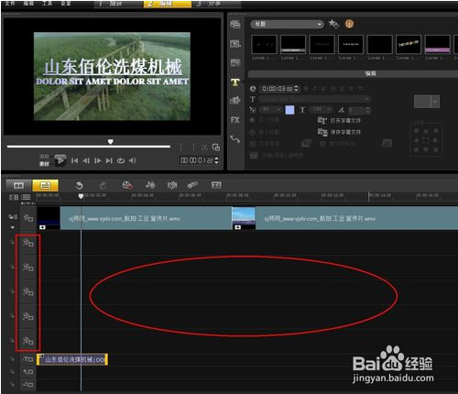Jump to the start of the project
This screenshot has width=458, height=394.
click(74, 160)
